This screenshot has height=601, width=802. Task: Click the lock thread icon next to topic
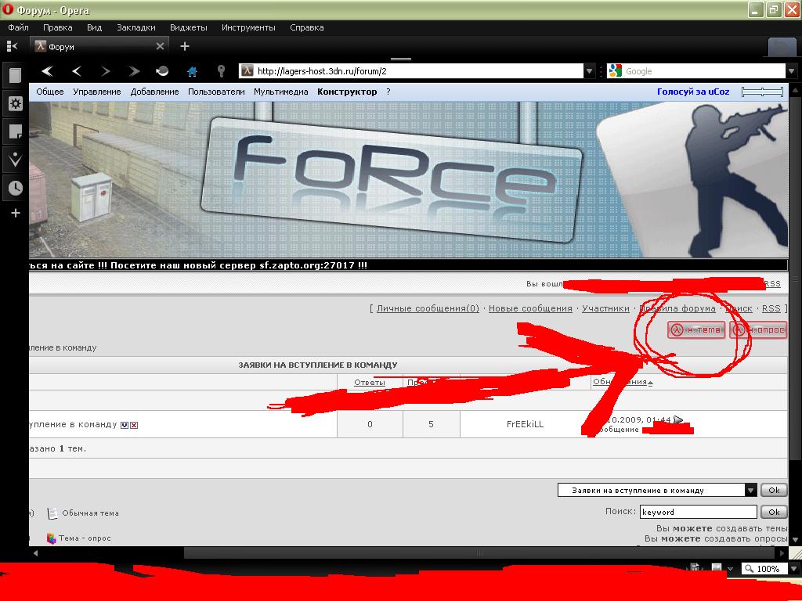[x=125, y=425]
